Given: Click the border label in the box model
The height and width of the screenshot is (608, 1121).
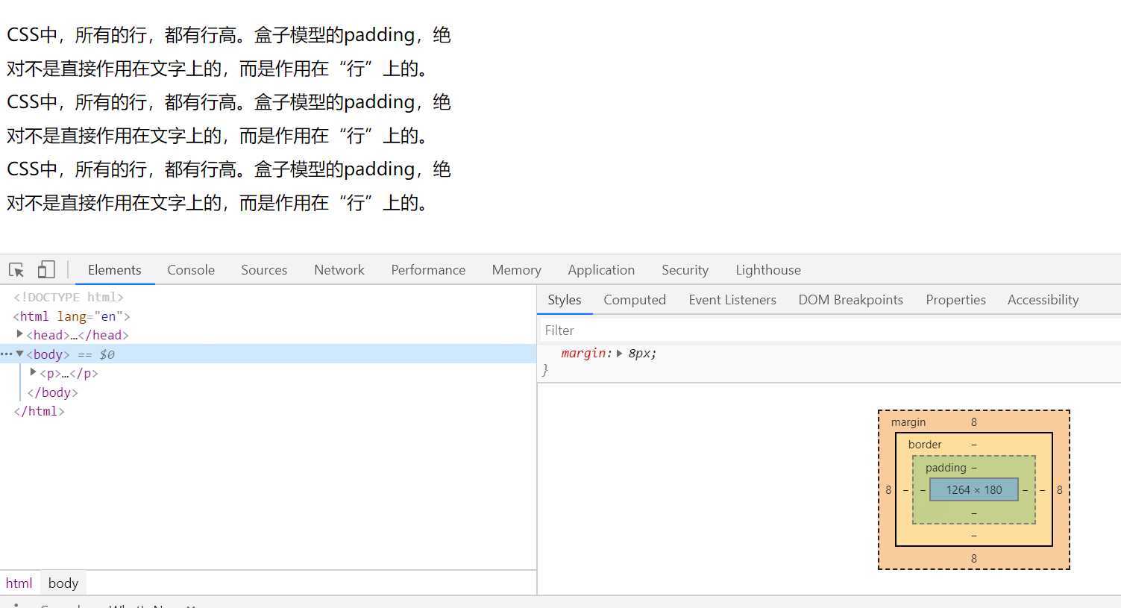Looking at the screenshot, I should coord(925,445).
